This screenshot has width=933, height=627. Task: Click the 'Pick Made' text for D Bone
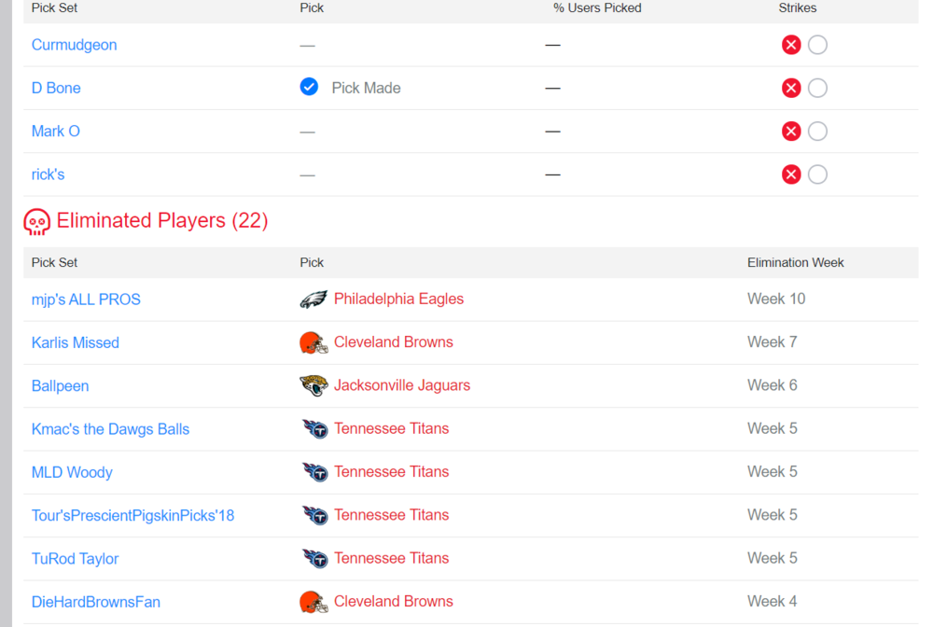click(x=366, y=88)
